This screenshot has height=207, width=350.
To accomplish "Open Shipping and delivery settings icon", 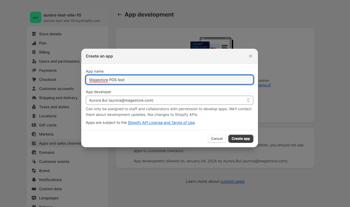I will click(34, 98).
